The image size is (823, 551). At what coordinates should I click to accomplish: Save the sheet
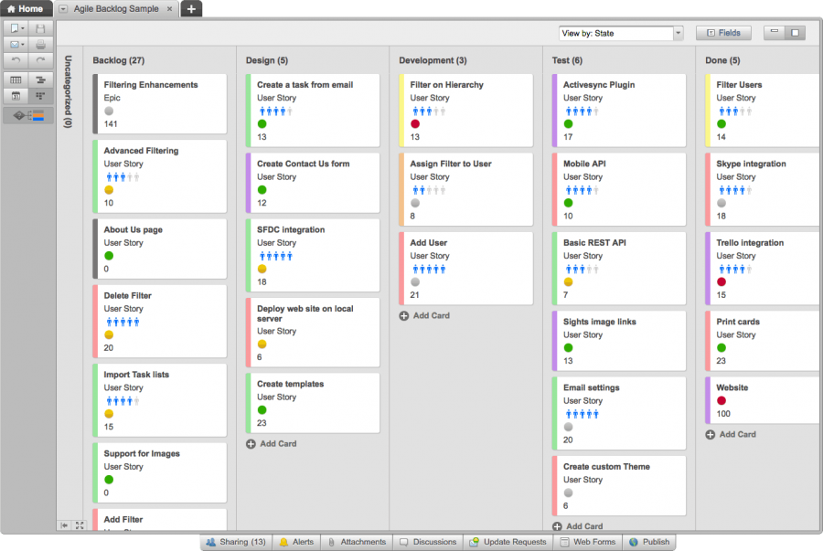40,28
